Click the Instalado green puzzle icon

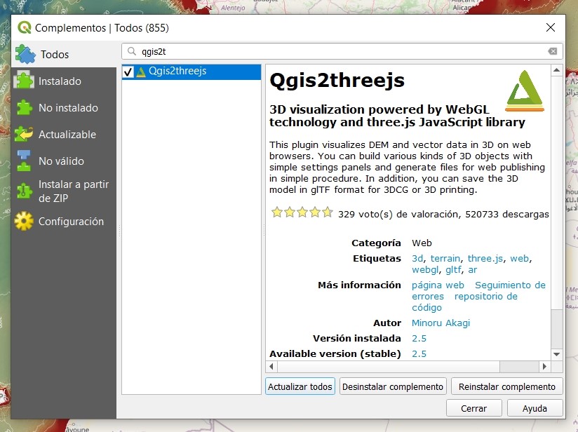click(x=24, y=81)
